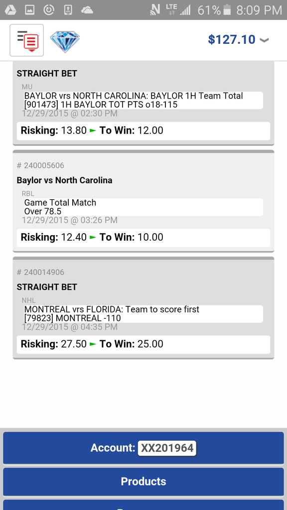Image resolution: width=287 pixels, height=510 pixels.
Task: Open bet number 240014906 card
Action: (143, 308)
